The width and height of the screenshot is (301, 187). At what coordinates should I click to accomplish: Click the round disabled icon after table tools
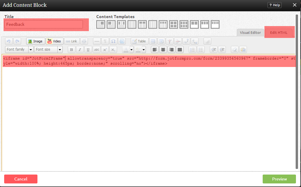pyautogui.click(x=207, y=41)
